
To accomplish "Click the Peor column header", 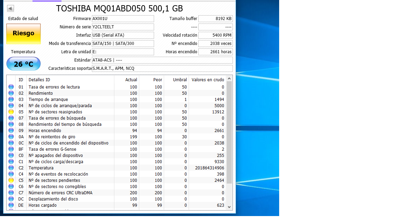I will (158, 80).
